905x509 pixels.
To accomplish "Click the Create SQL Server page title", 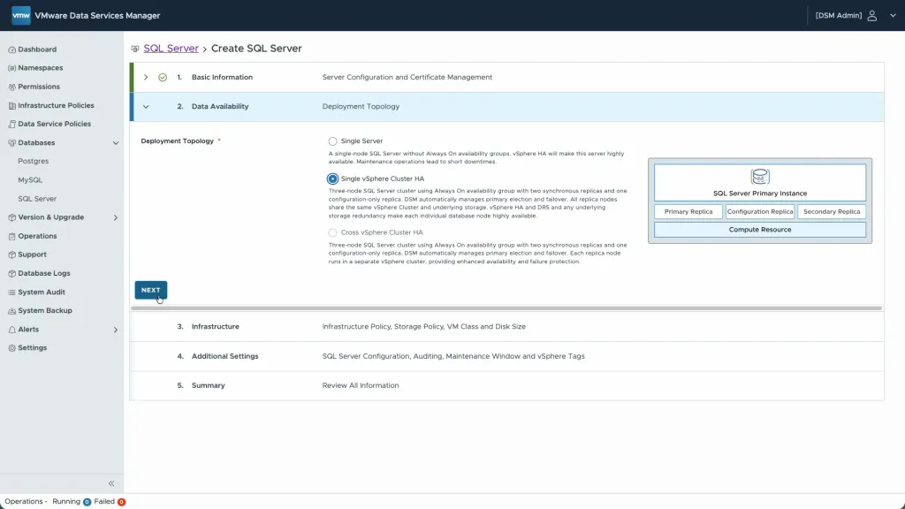I will click(256, 49).
